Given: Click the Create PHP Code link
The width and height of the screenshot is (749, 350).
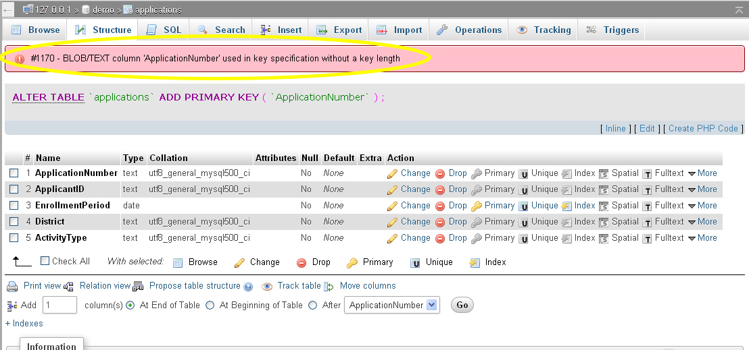Looking at the screenshot, I should click(x=703, y=128).
